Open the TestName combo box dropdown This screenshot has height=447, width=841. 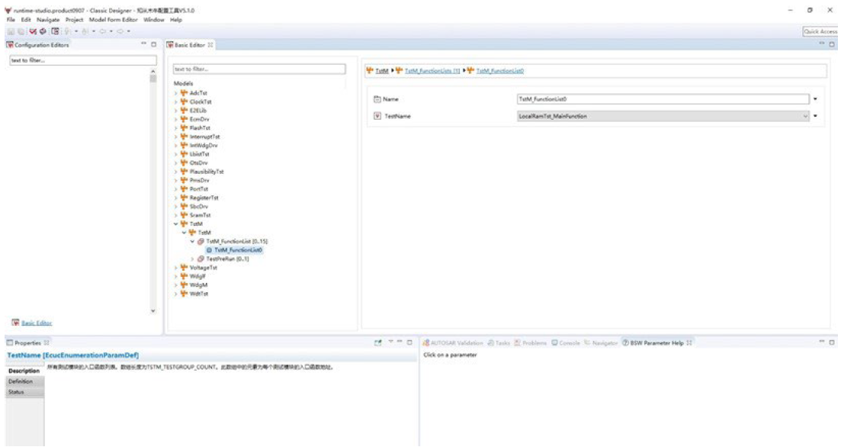coord(805,116)
